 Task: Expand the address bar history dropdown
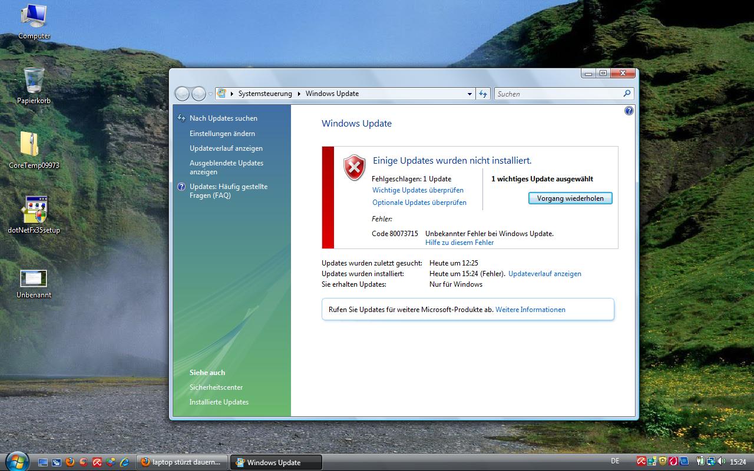pyautogui.click(x=469, y=94)
